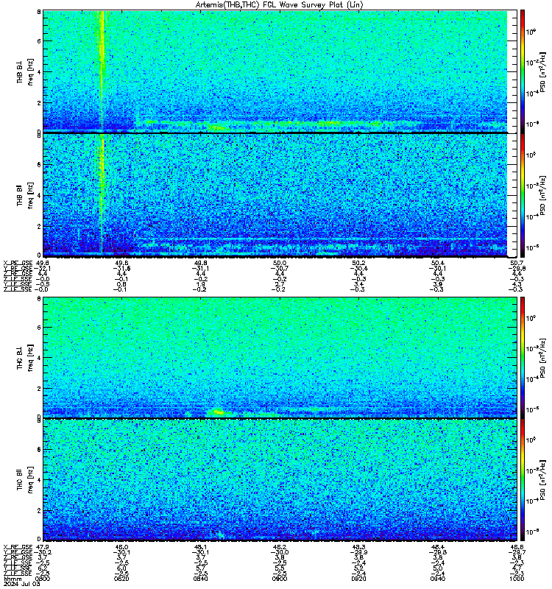Click the 'THB B∥ freq [Hz]' axis label
This screenshot has width=552, height=589.
(x=25, y=195)
